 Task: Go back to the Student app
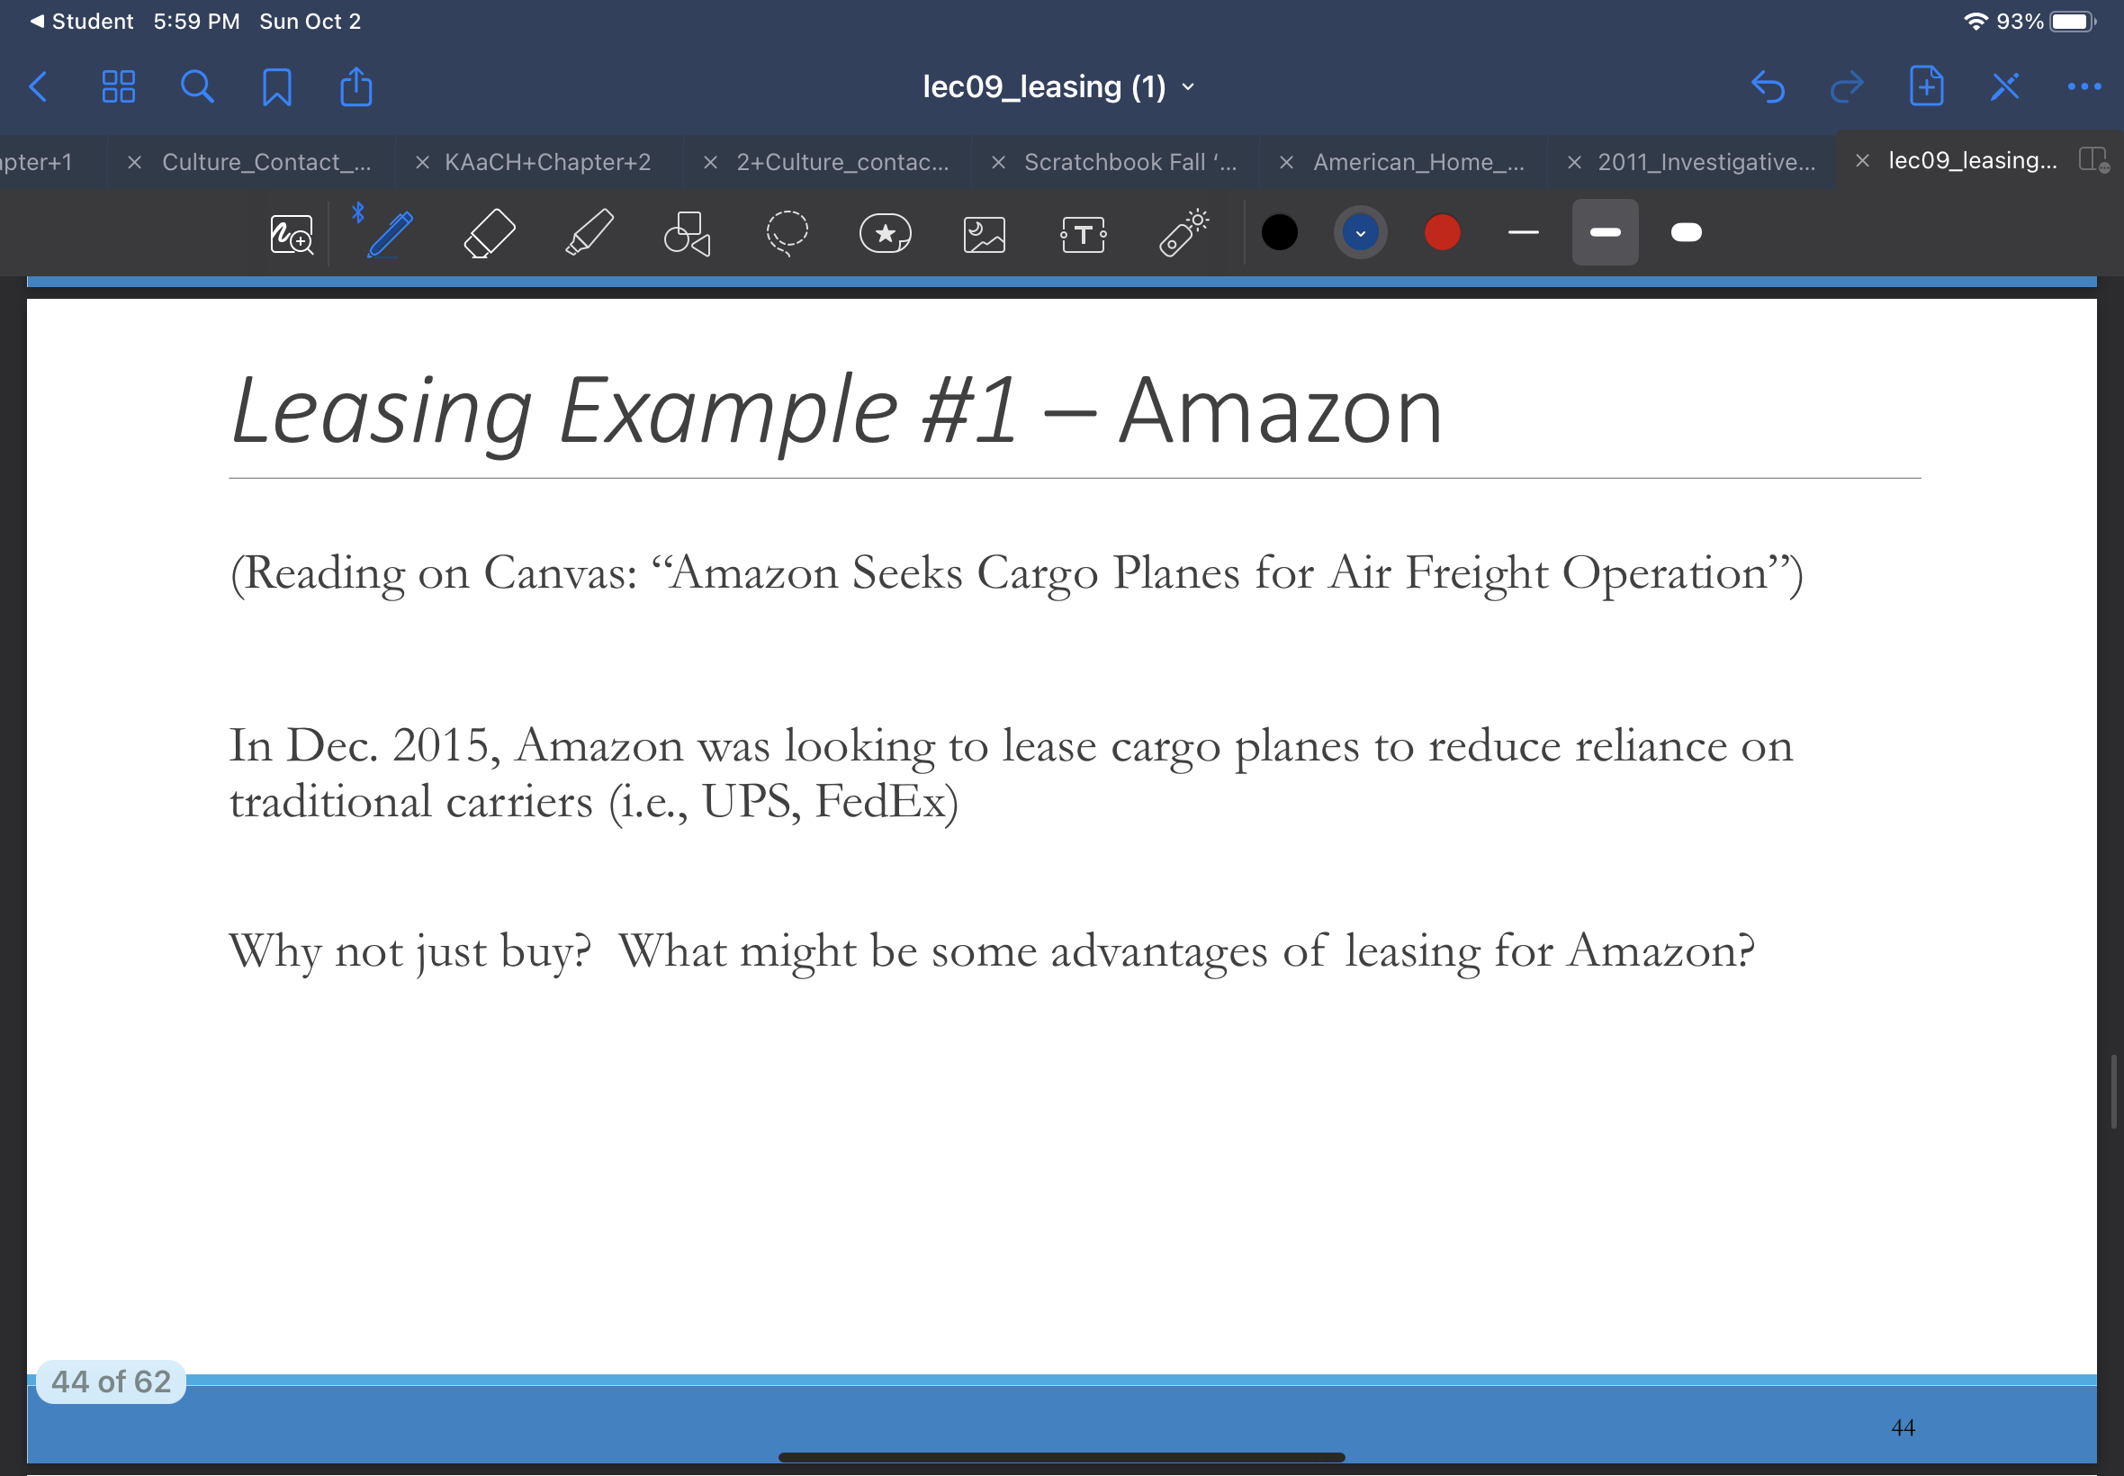(x=81, y=22)
